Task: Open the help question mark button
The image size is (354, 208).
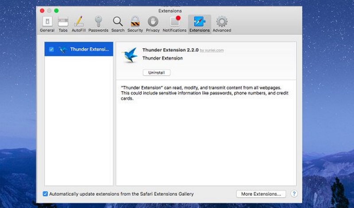Action: click(294, 193)
